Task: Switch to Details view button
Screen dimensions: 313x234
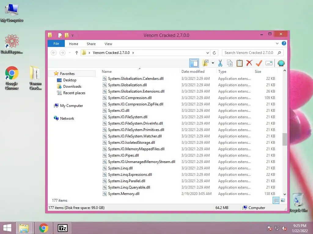Action: coord(276,200)
